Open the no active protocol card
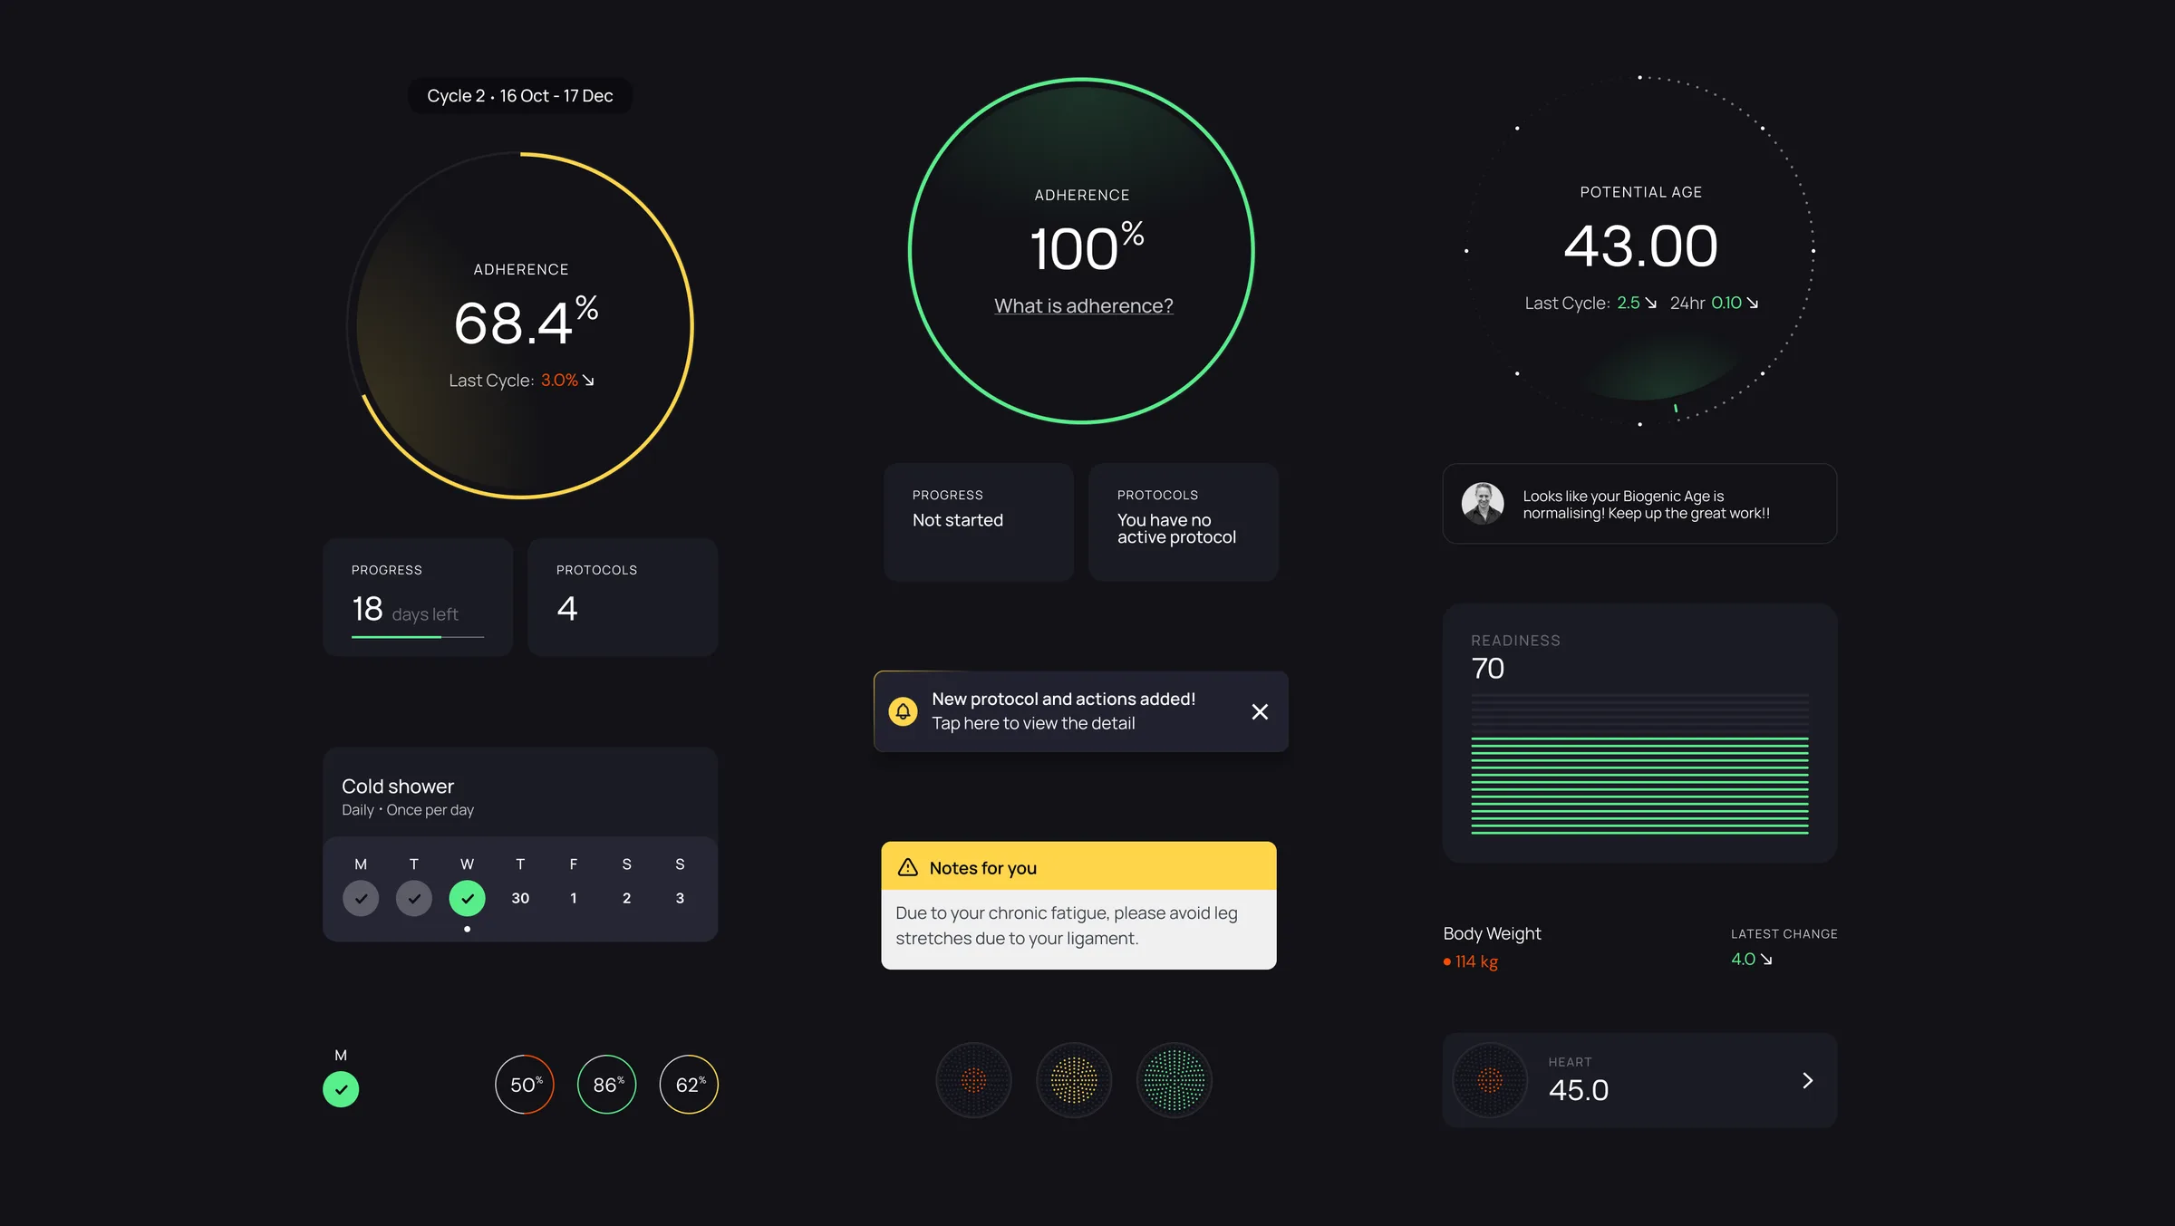Image resolution: width=2175 pixels, height=1226 pixels. tap(1184, 522)
